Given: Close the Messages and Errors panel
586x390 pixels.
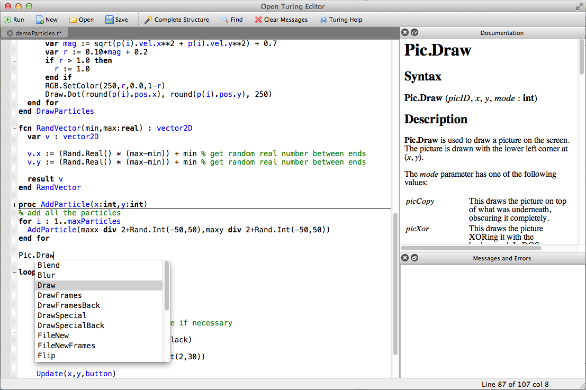Looking at the screenshot, I should [x=405, y=258].
